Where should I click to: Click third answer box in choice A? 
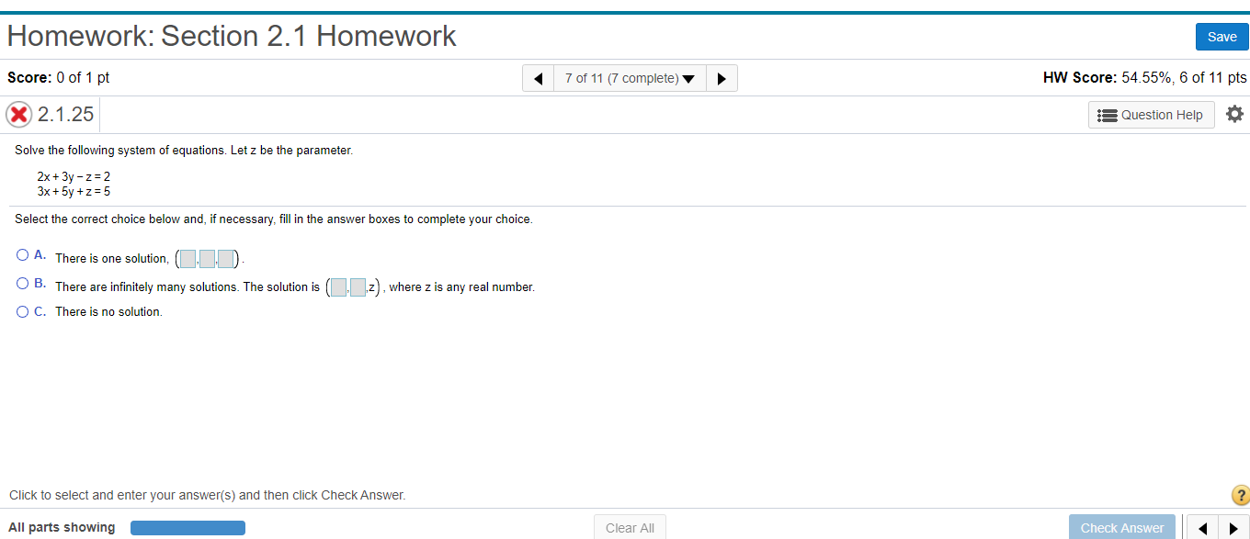pyautogui.click(x=226, y=258)
